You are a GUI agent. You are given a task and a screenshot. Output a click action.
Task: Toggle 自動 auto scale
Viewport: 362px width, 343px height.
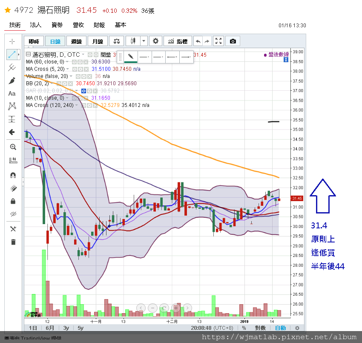pyautogui.click(x=281, y=328)
